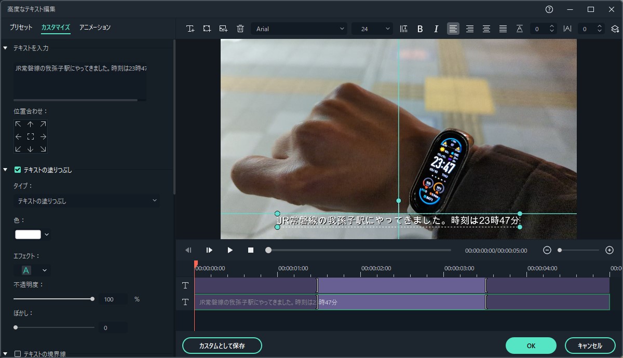Toggle bold formatting
Screen dimensions: 623x358
click(x=420, y=29)
